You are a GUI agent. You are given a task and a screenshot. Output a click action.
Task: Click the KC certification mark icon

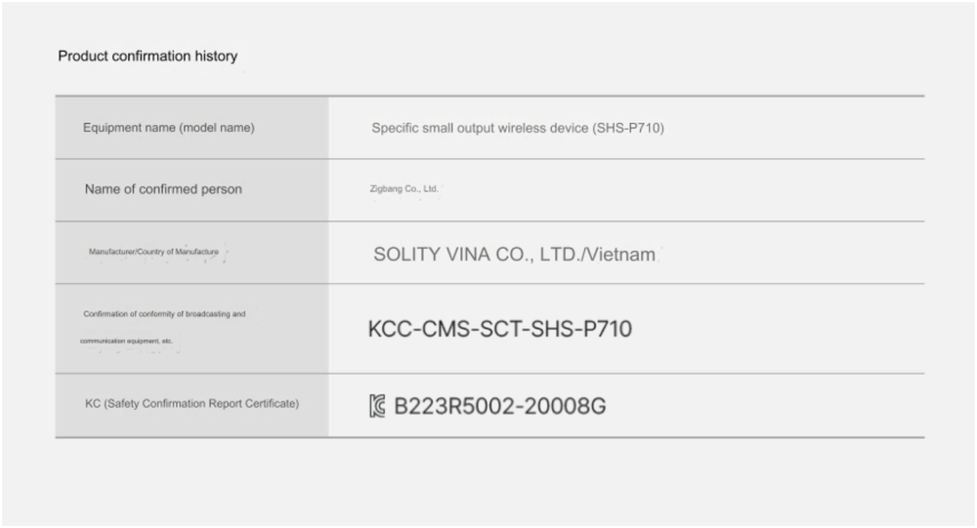pyautogui.click(x=377, y=406)
